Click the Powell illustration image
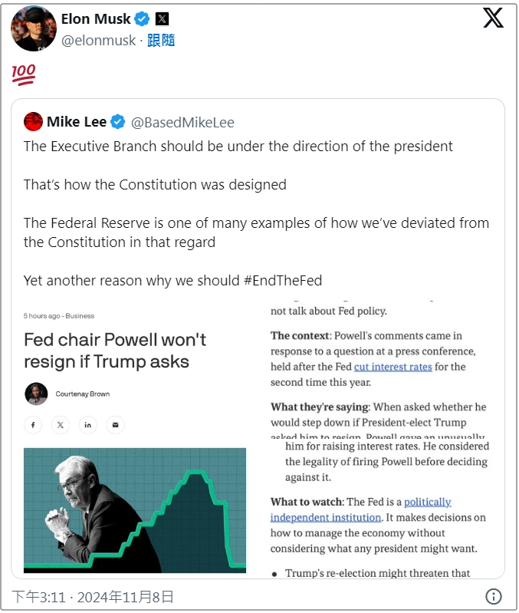This screenshot has height=613, width=519. pyautogui.click(x=134, y=510)
